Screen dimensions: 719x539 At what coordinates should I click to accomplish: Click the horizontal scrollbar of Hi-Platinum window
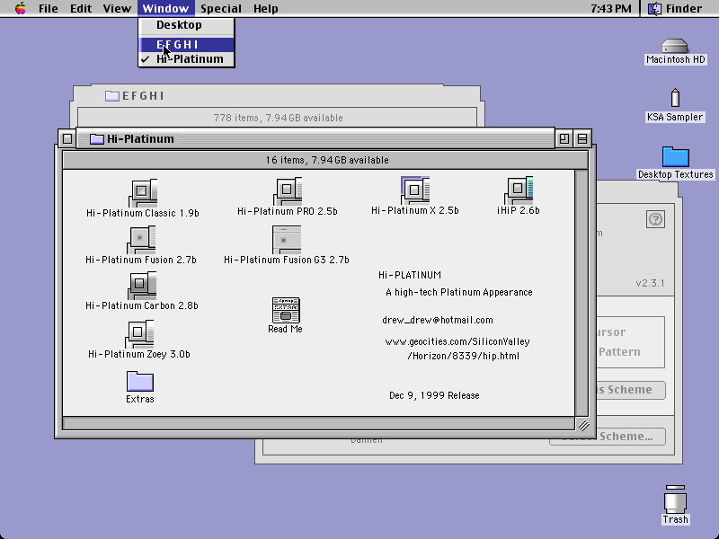(x=319, y=423)
